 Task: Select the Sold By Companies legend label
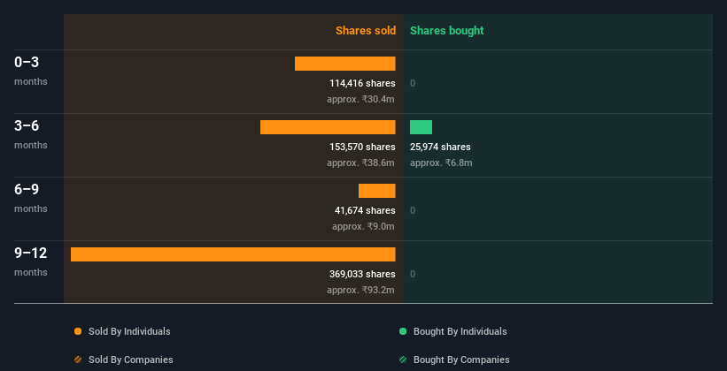pyautogui.click(x=131, y=360)
